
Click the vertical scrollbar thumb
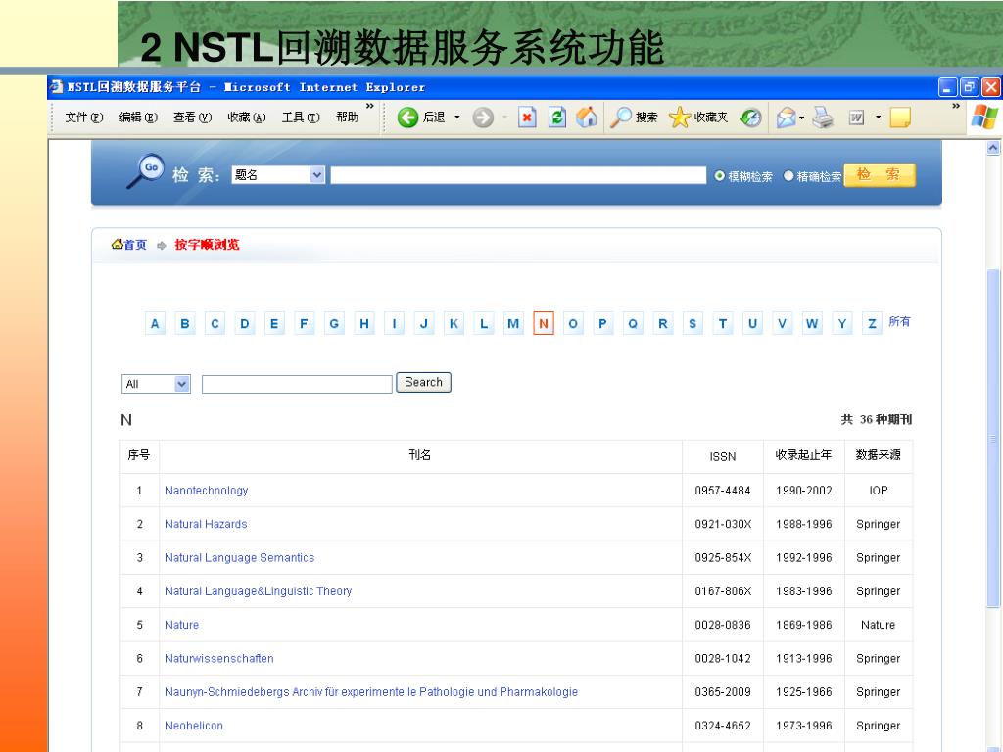pos(993,438)
